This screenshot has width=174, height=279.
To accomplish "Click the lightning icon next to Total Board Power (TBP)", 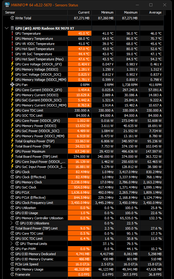I will click(x=12, y=146).
